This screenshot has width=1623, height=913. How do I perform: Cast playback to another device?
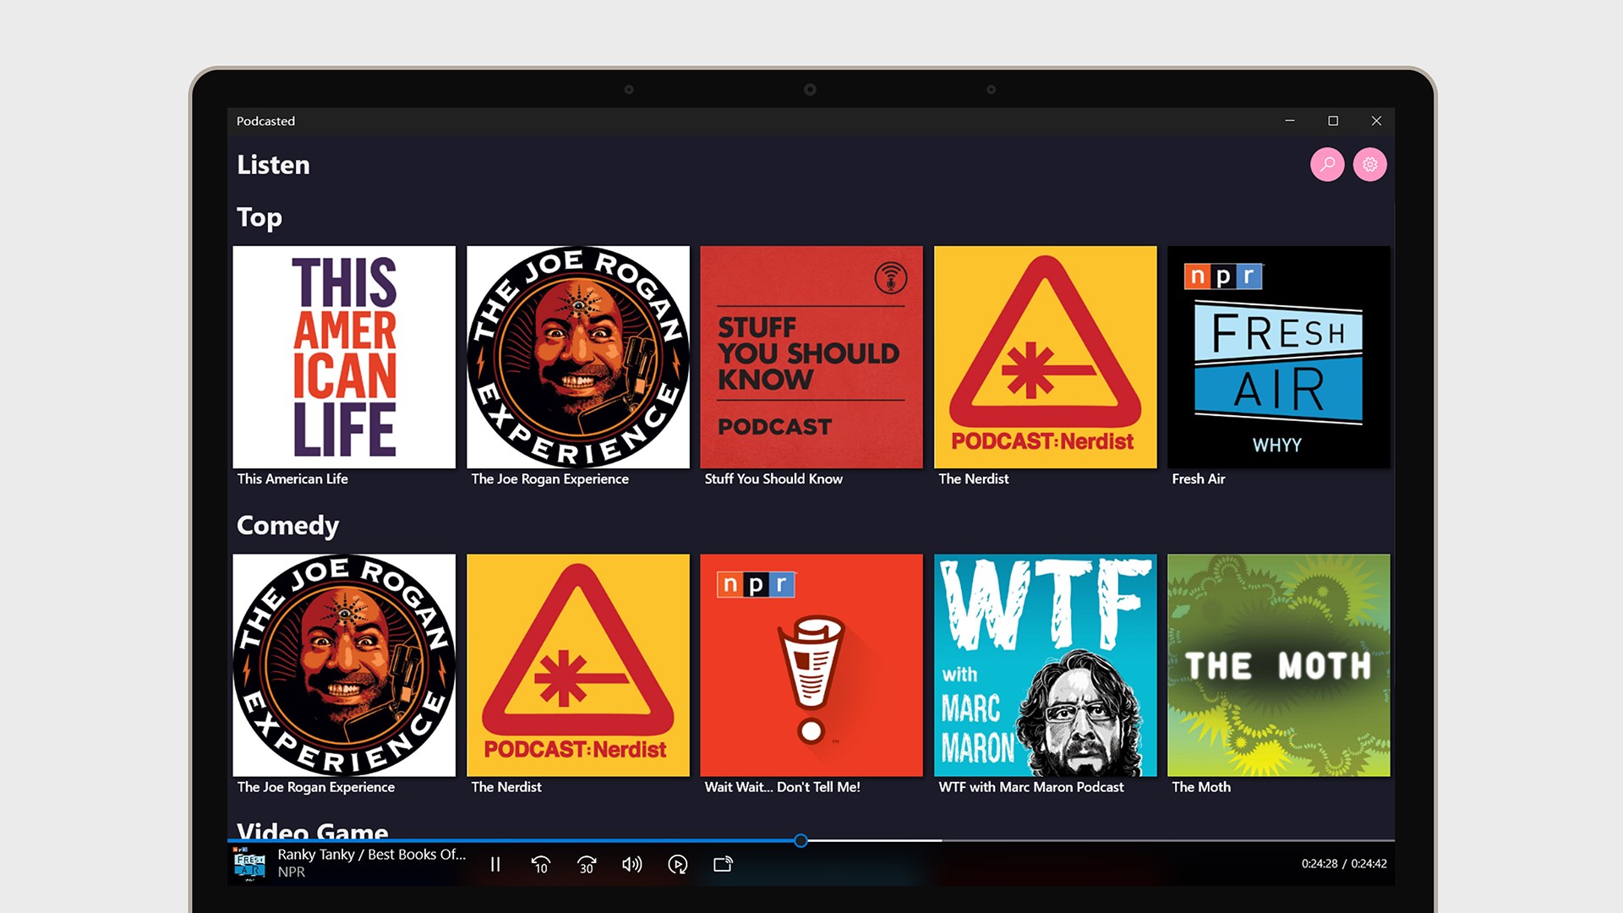[723, 864]
